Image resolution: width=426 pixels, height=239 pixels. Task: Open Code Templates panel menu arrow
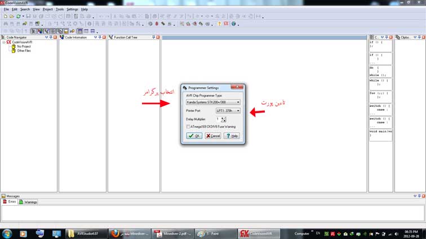[x=382, y=37]
